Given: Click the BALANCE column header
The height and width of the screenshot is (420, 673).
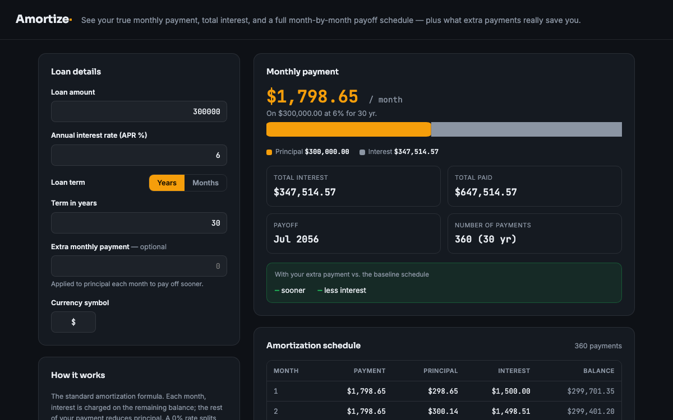Looking at the screenshot, I should [598, 371].
